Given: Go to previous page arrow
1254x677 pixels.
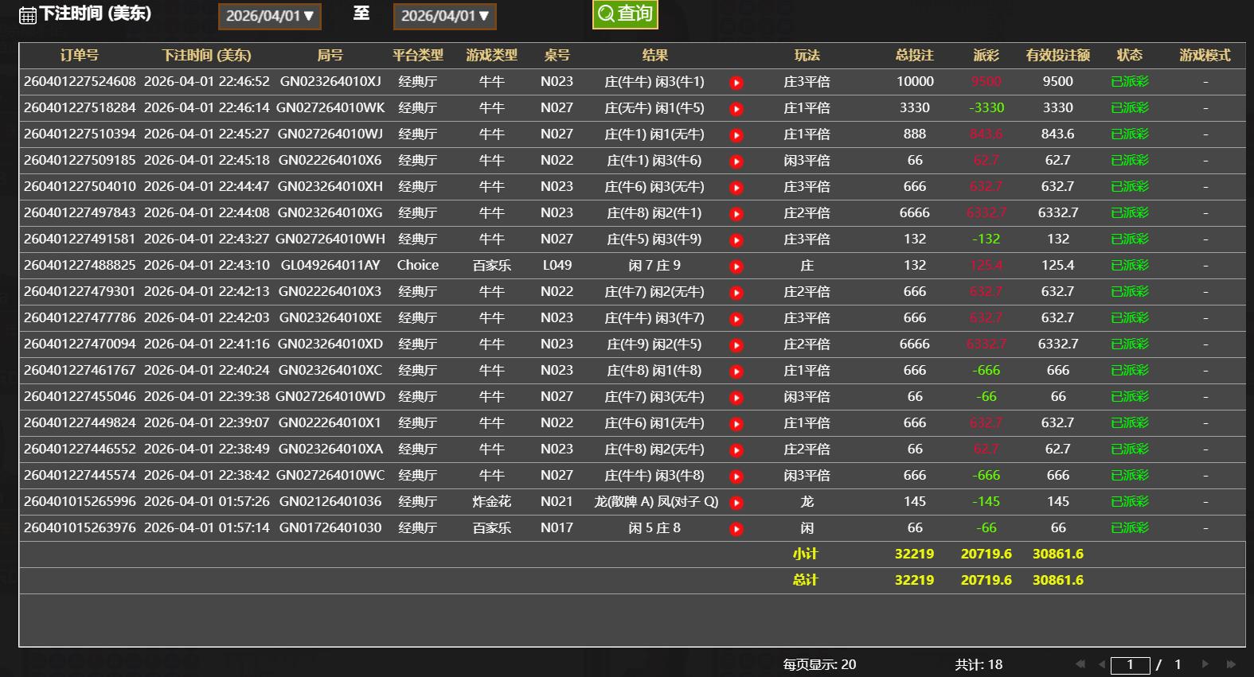Looking at the screenshot, I should [x=1101, y=664].
